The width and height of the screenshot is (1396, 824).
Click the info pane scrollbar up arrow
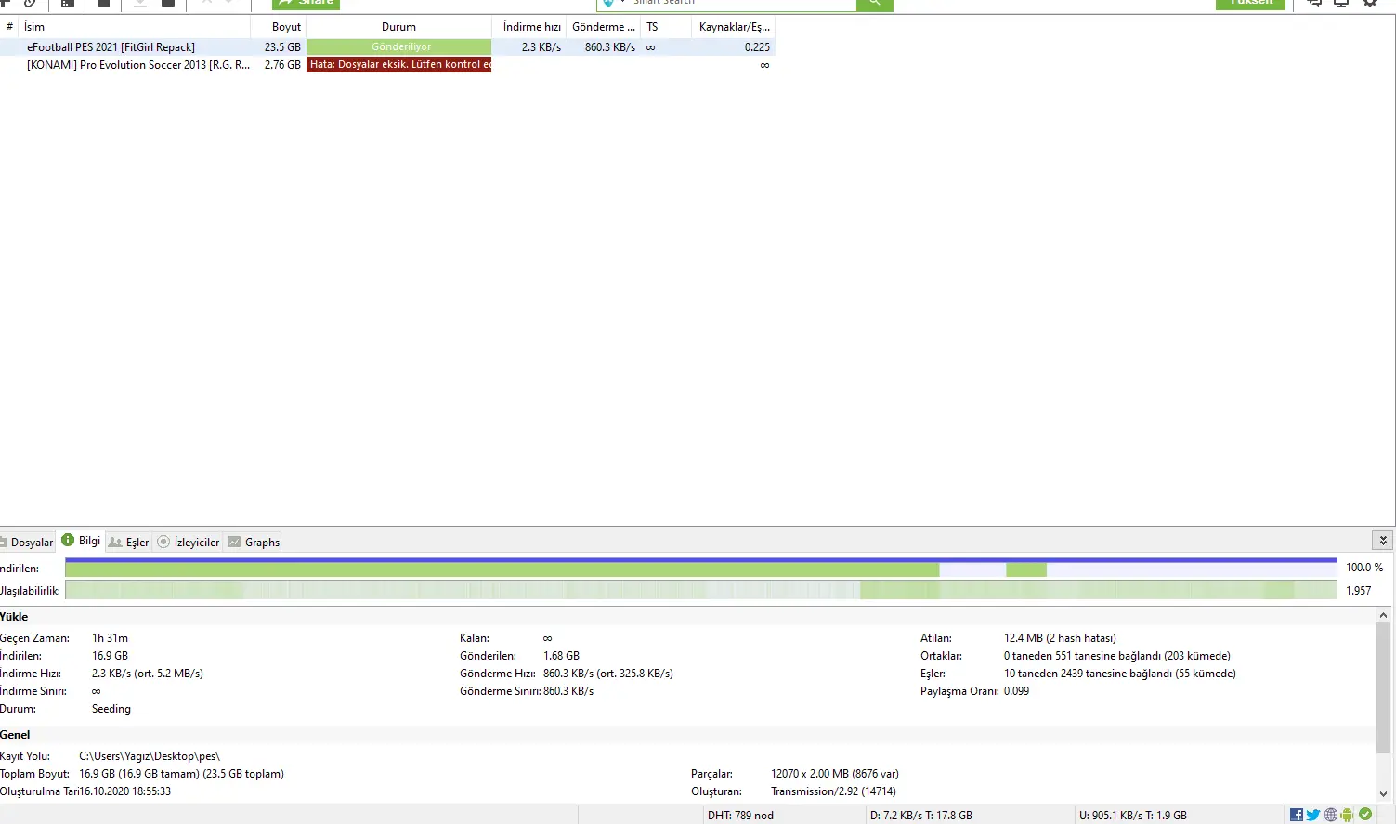(x=1384, y=615)
